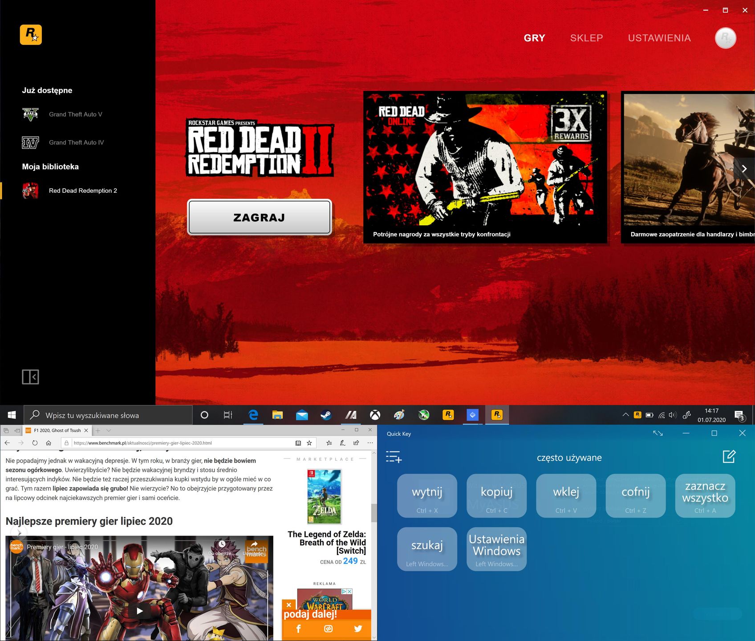This screenshot has height=641, width=755.
Task: Open the Windows Start menu
Action: [12, 415]
